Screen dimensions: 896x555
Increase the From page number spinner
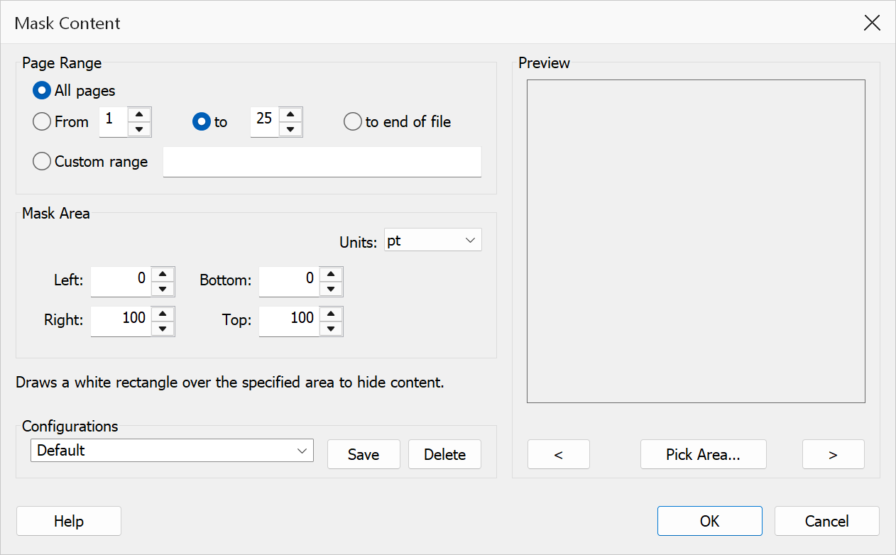pos(140,114)
